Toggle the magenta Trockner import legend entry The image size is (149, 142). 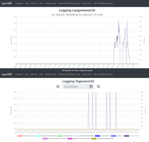[x=79, y=139]
